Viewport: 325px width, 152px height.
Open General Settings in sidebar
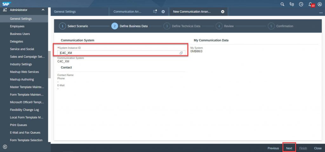24,19
